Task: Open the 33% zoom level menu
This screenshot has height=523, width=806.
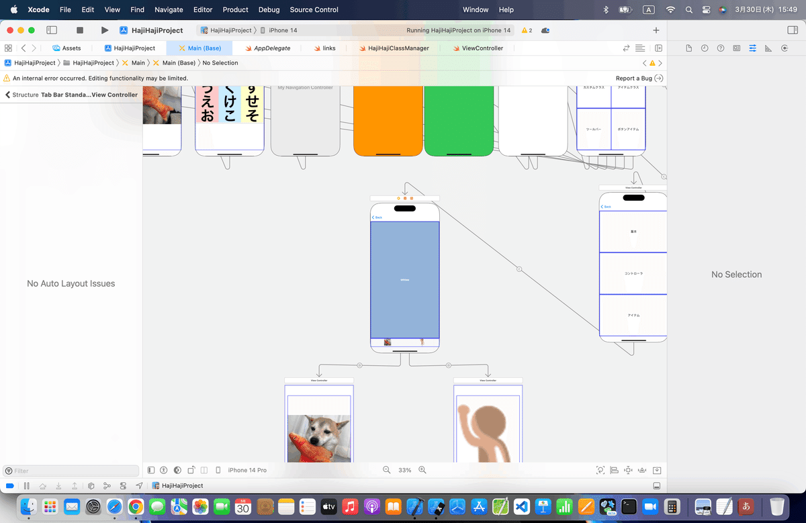Action: tap(404, 470)
